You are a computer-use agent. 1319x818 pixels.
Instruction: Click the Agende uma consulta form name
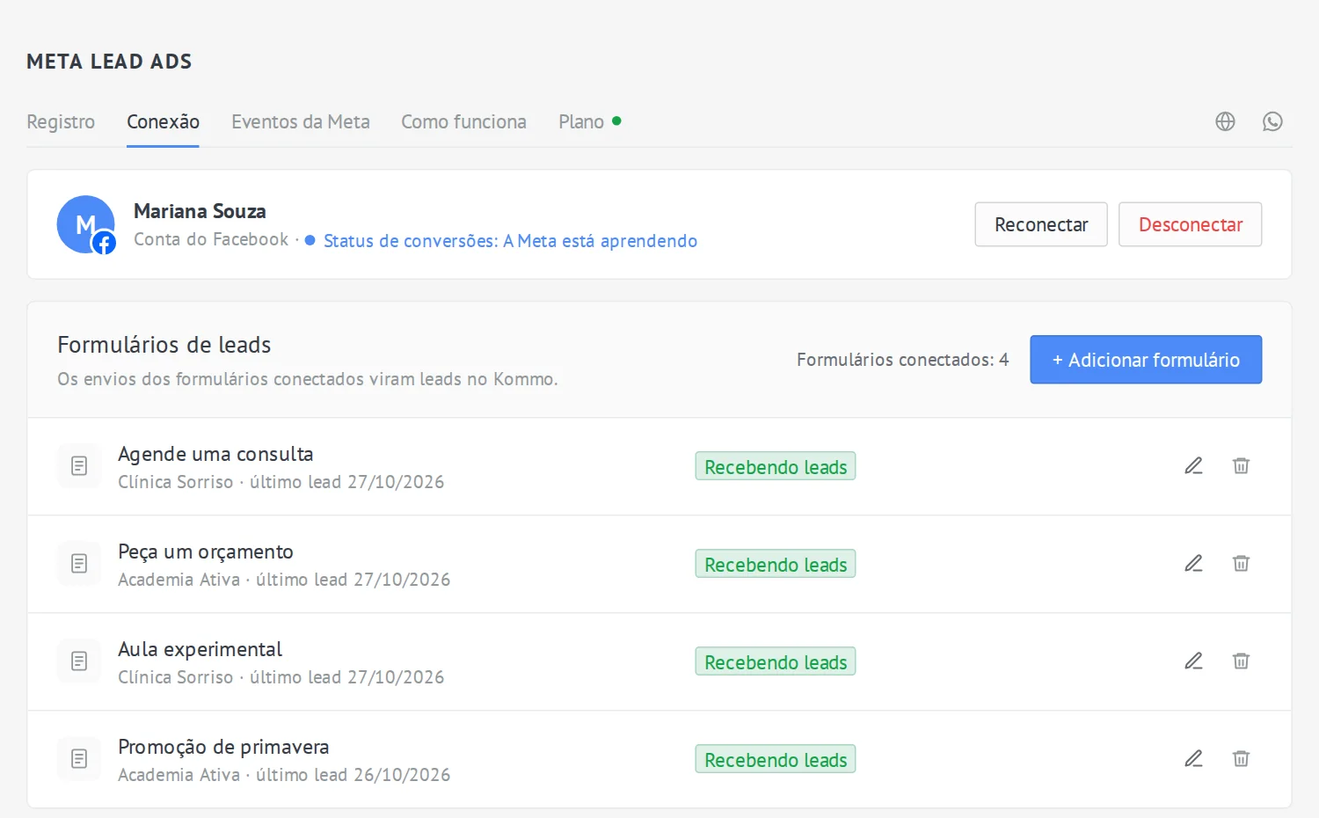coord(215,454)
